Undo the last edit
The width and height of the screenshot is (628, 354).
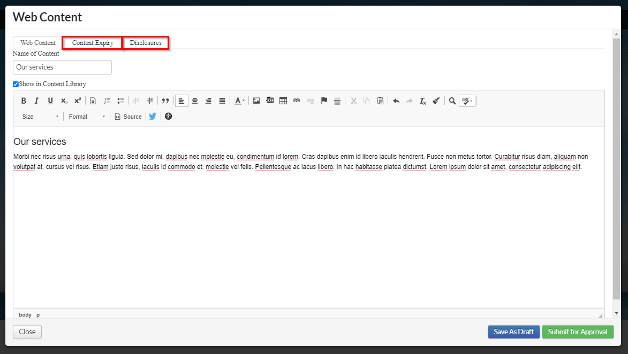[x=396, y=101]
